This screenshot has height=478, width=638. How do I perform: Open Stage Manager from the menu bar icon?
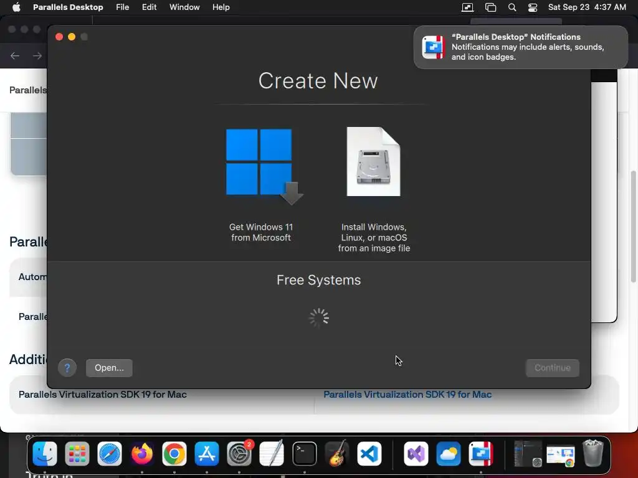[x=490, y=7]
